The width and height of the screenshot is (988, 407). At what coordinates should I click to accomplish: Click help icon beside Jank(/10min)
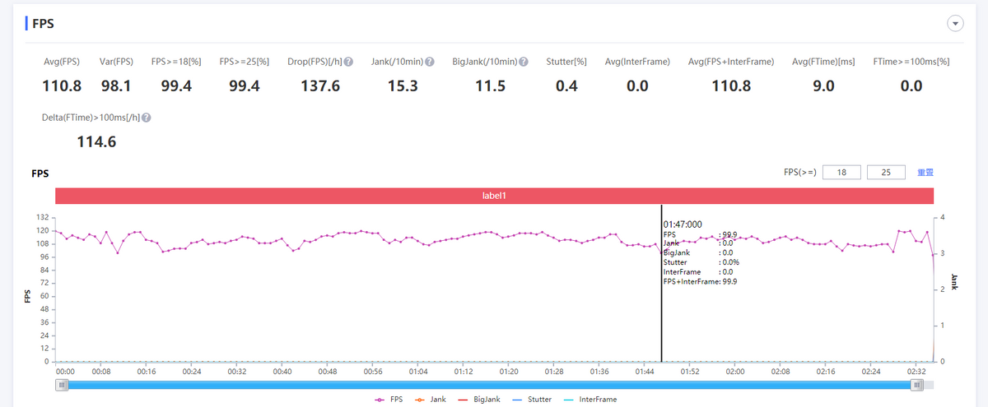point(430,62)
